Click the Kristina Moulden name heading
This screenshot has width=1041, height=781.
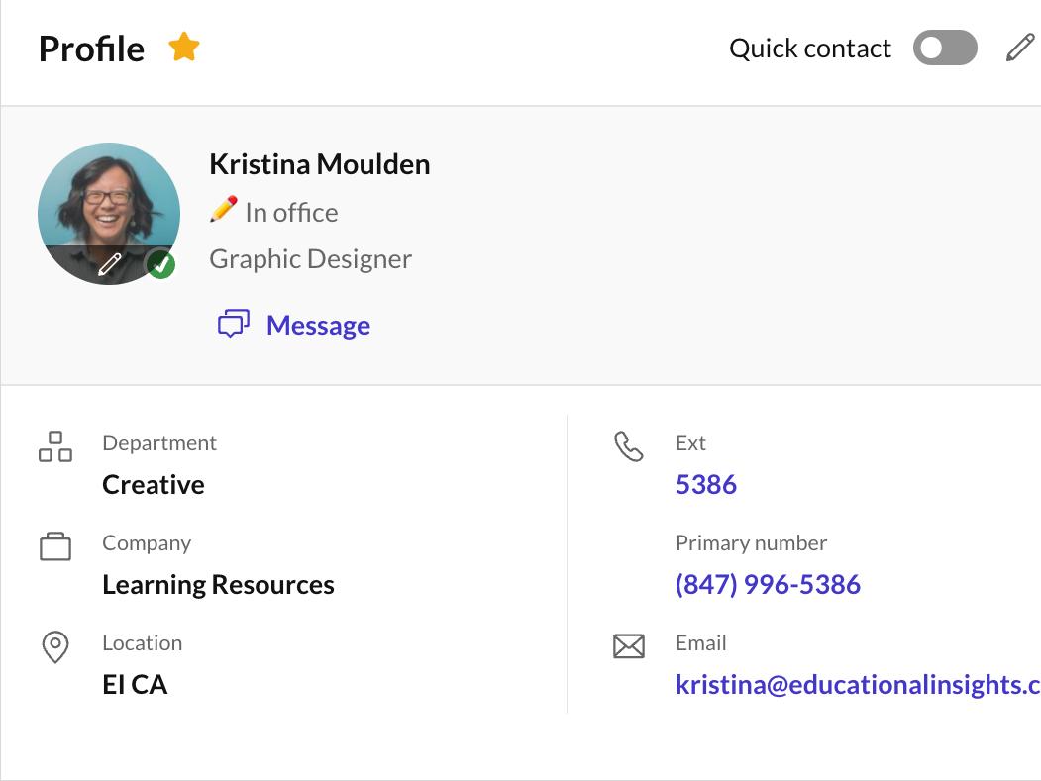click(320, 164)
